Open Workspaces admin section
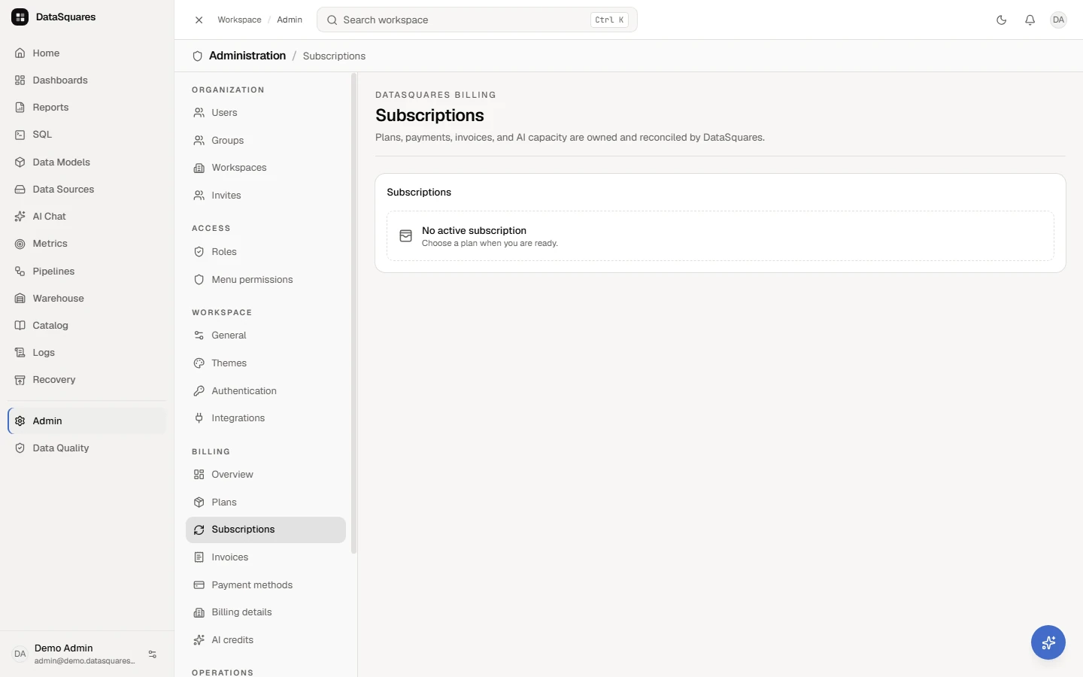This screenshot has width=1083, height=677. (265, 168)
